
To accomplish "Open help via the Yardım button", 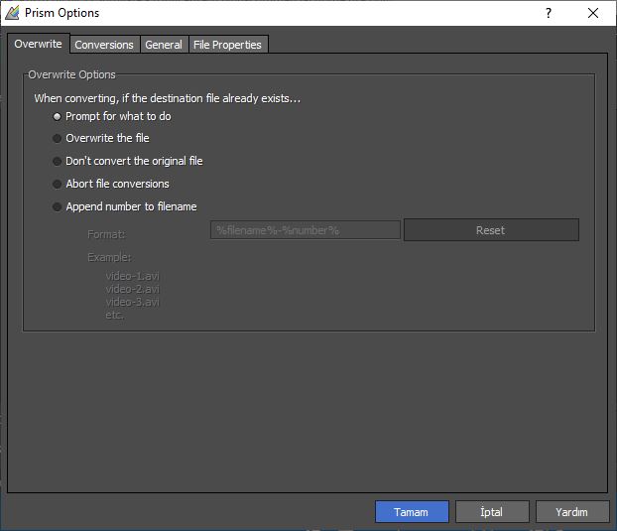I will coord(572,512).
